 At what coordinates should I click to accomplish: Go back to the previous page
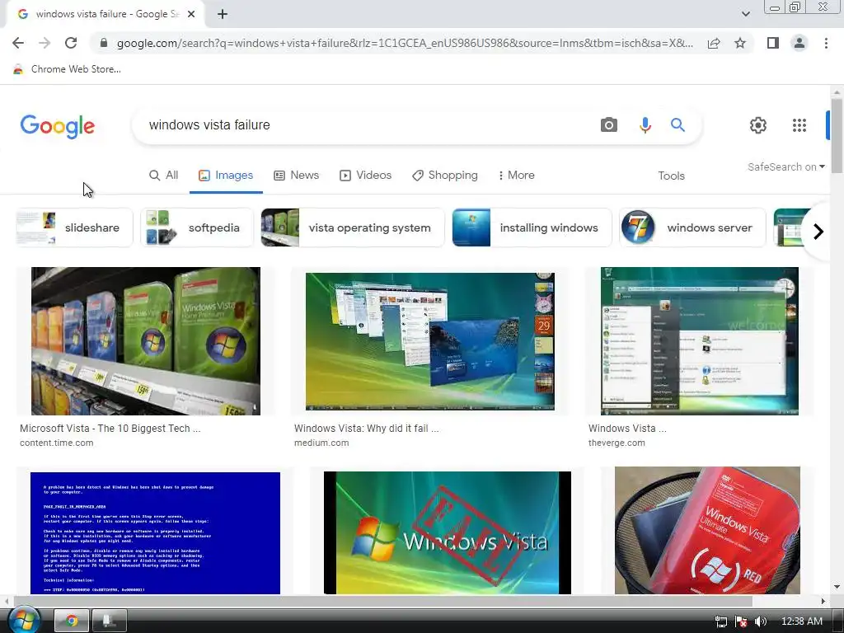point(18,43)
